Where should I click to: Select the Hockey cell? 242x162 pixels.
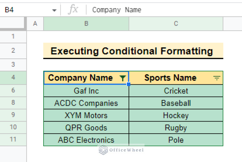tap(176, 115)
